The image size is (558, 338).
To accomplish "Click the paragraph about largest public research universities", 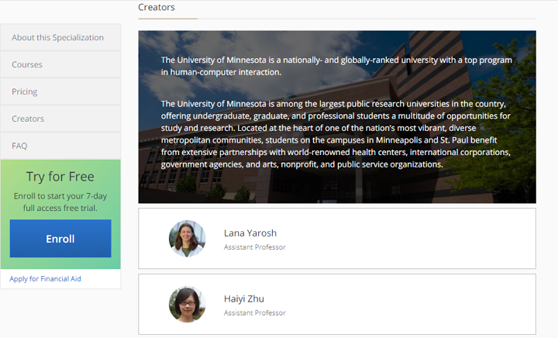I will point(336,134).
